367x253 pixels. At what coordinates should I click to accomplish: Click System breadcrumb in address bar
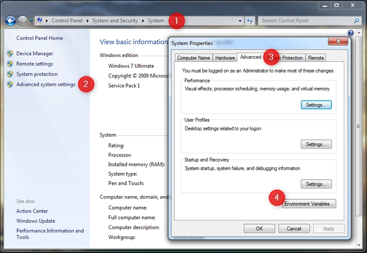coord(156,20)
